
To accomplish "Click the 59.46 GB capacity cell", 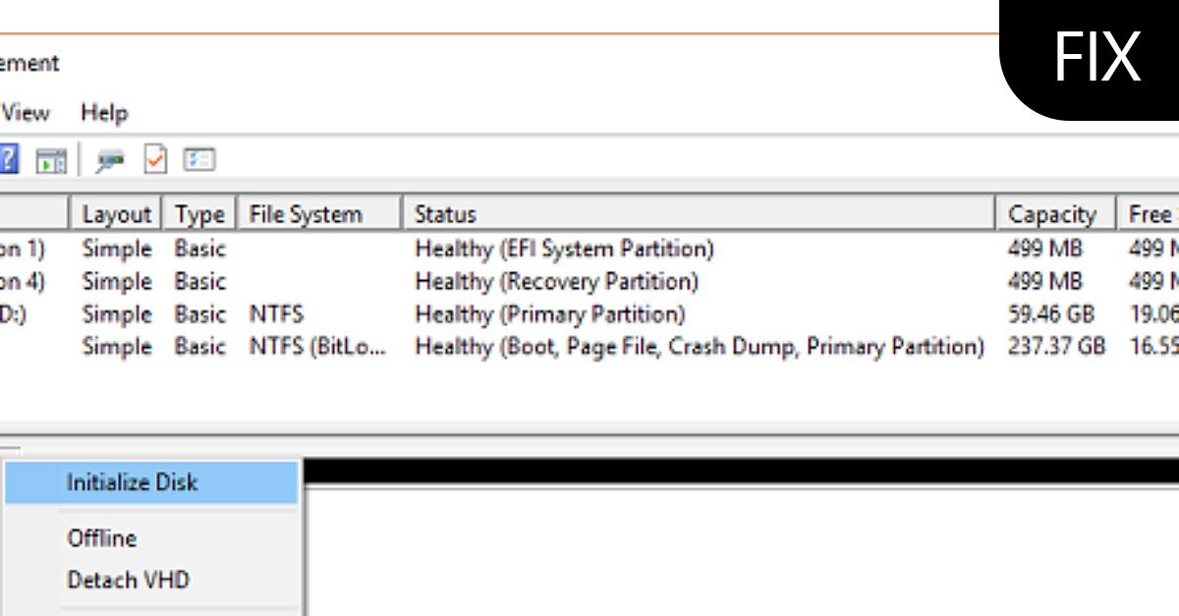I will click(x=1050, y=314).
